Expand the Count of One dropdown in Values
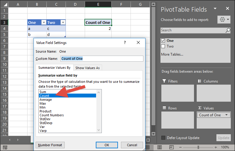The width and height of the screenshot is (235, 151). tap(226, 115)
